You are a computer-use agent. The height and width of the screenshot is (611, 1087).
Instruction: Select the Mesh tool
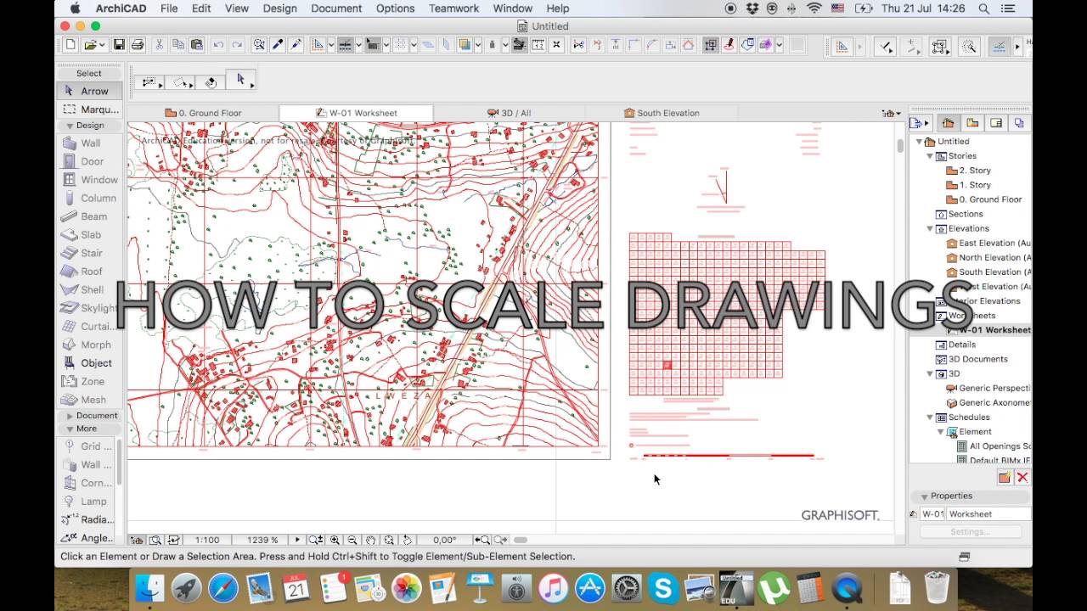click(x=90, y=400)
